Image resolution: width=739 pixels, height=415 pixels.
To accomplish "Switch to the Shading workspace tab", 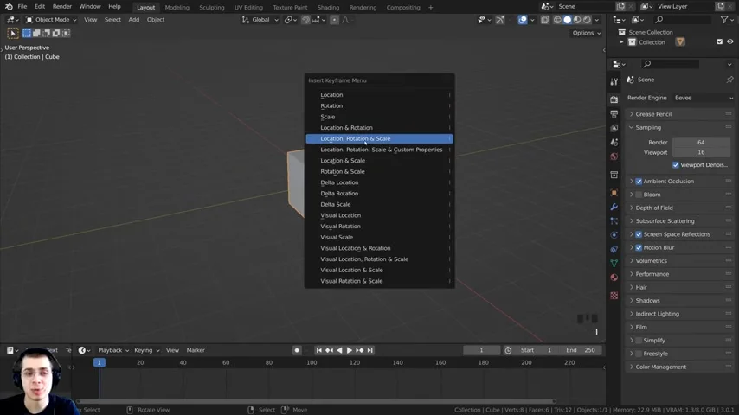I will pos(328,7).
